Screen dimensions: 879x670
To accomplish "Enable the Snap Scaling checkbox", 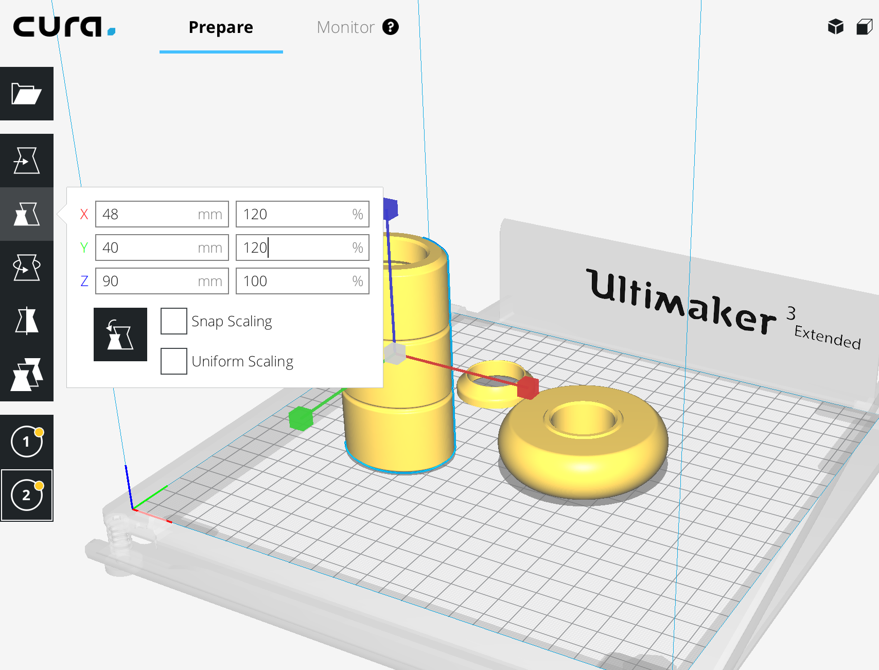I will pyautogui.click(x=174, y=321).
